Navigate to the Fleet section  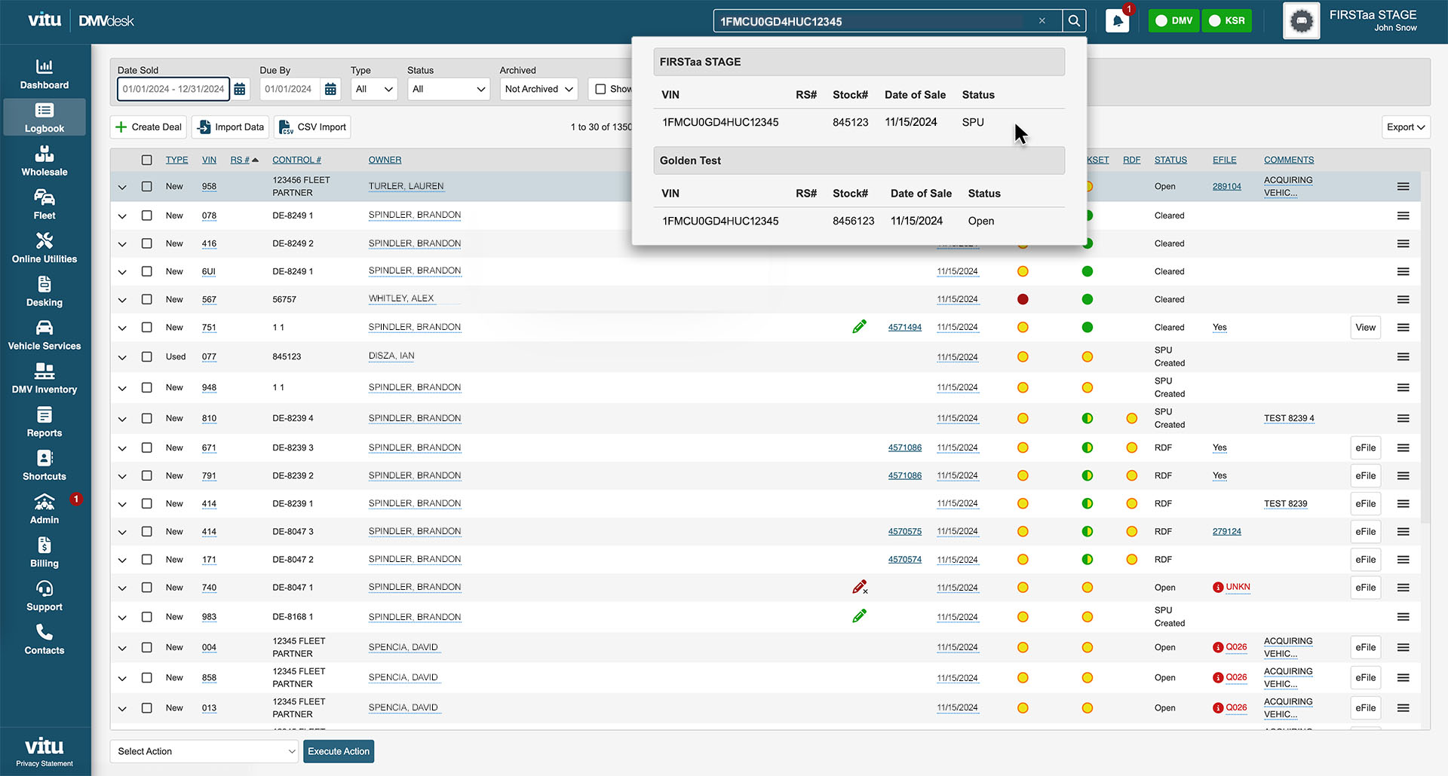tap(44, 202)
